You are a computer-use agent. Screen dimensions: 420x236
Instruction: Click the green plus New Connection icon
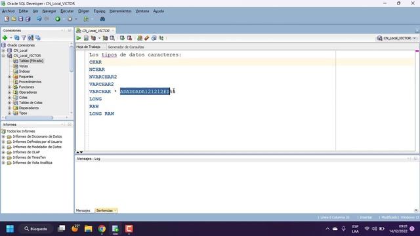click(x=5, y=38)
